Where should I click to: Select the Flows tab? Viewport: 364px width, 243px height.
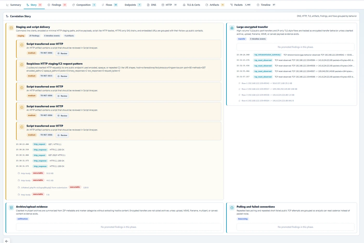[109, 5]
